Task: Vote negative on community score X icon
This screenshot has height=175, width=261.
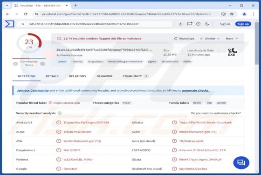Action: click(x=15, y=64)
